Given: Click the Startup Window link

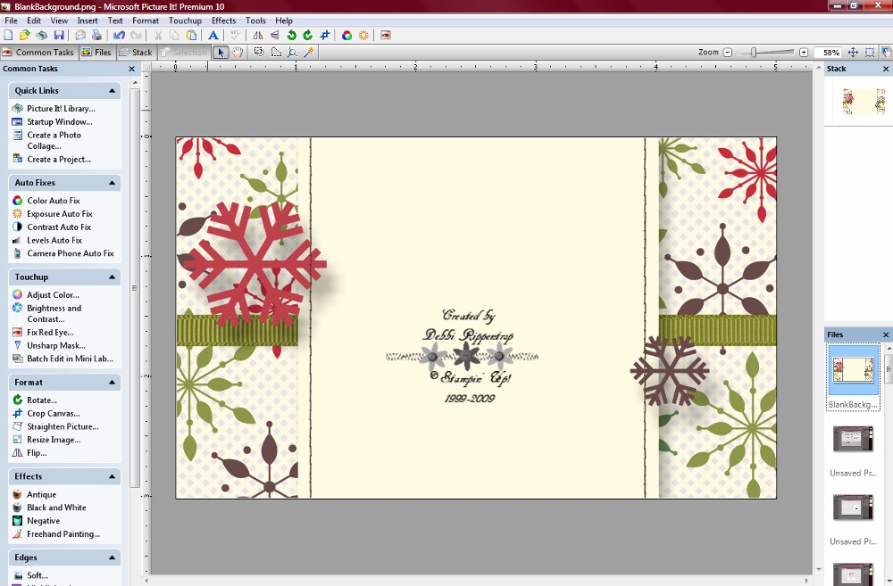Looking at the screenshot, I should pos(59,122).
